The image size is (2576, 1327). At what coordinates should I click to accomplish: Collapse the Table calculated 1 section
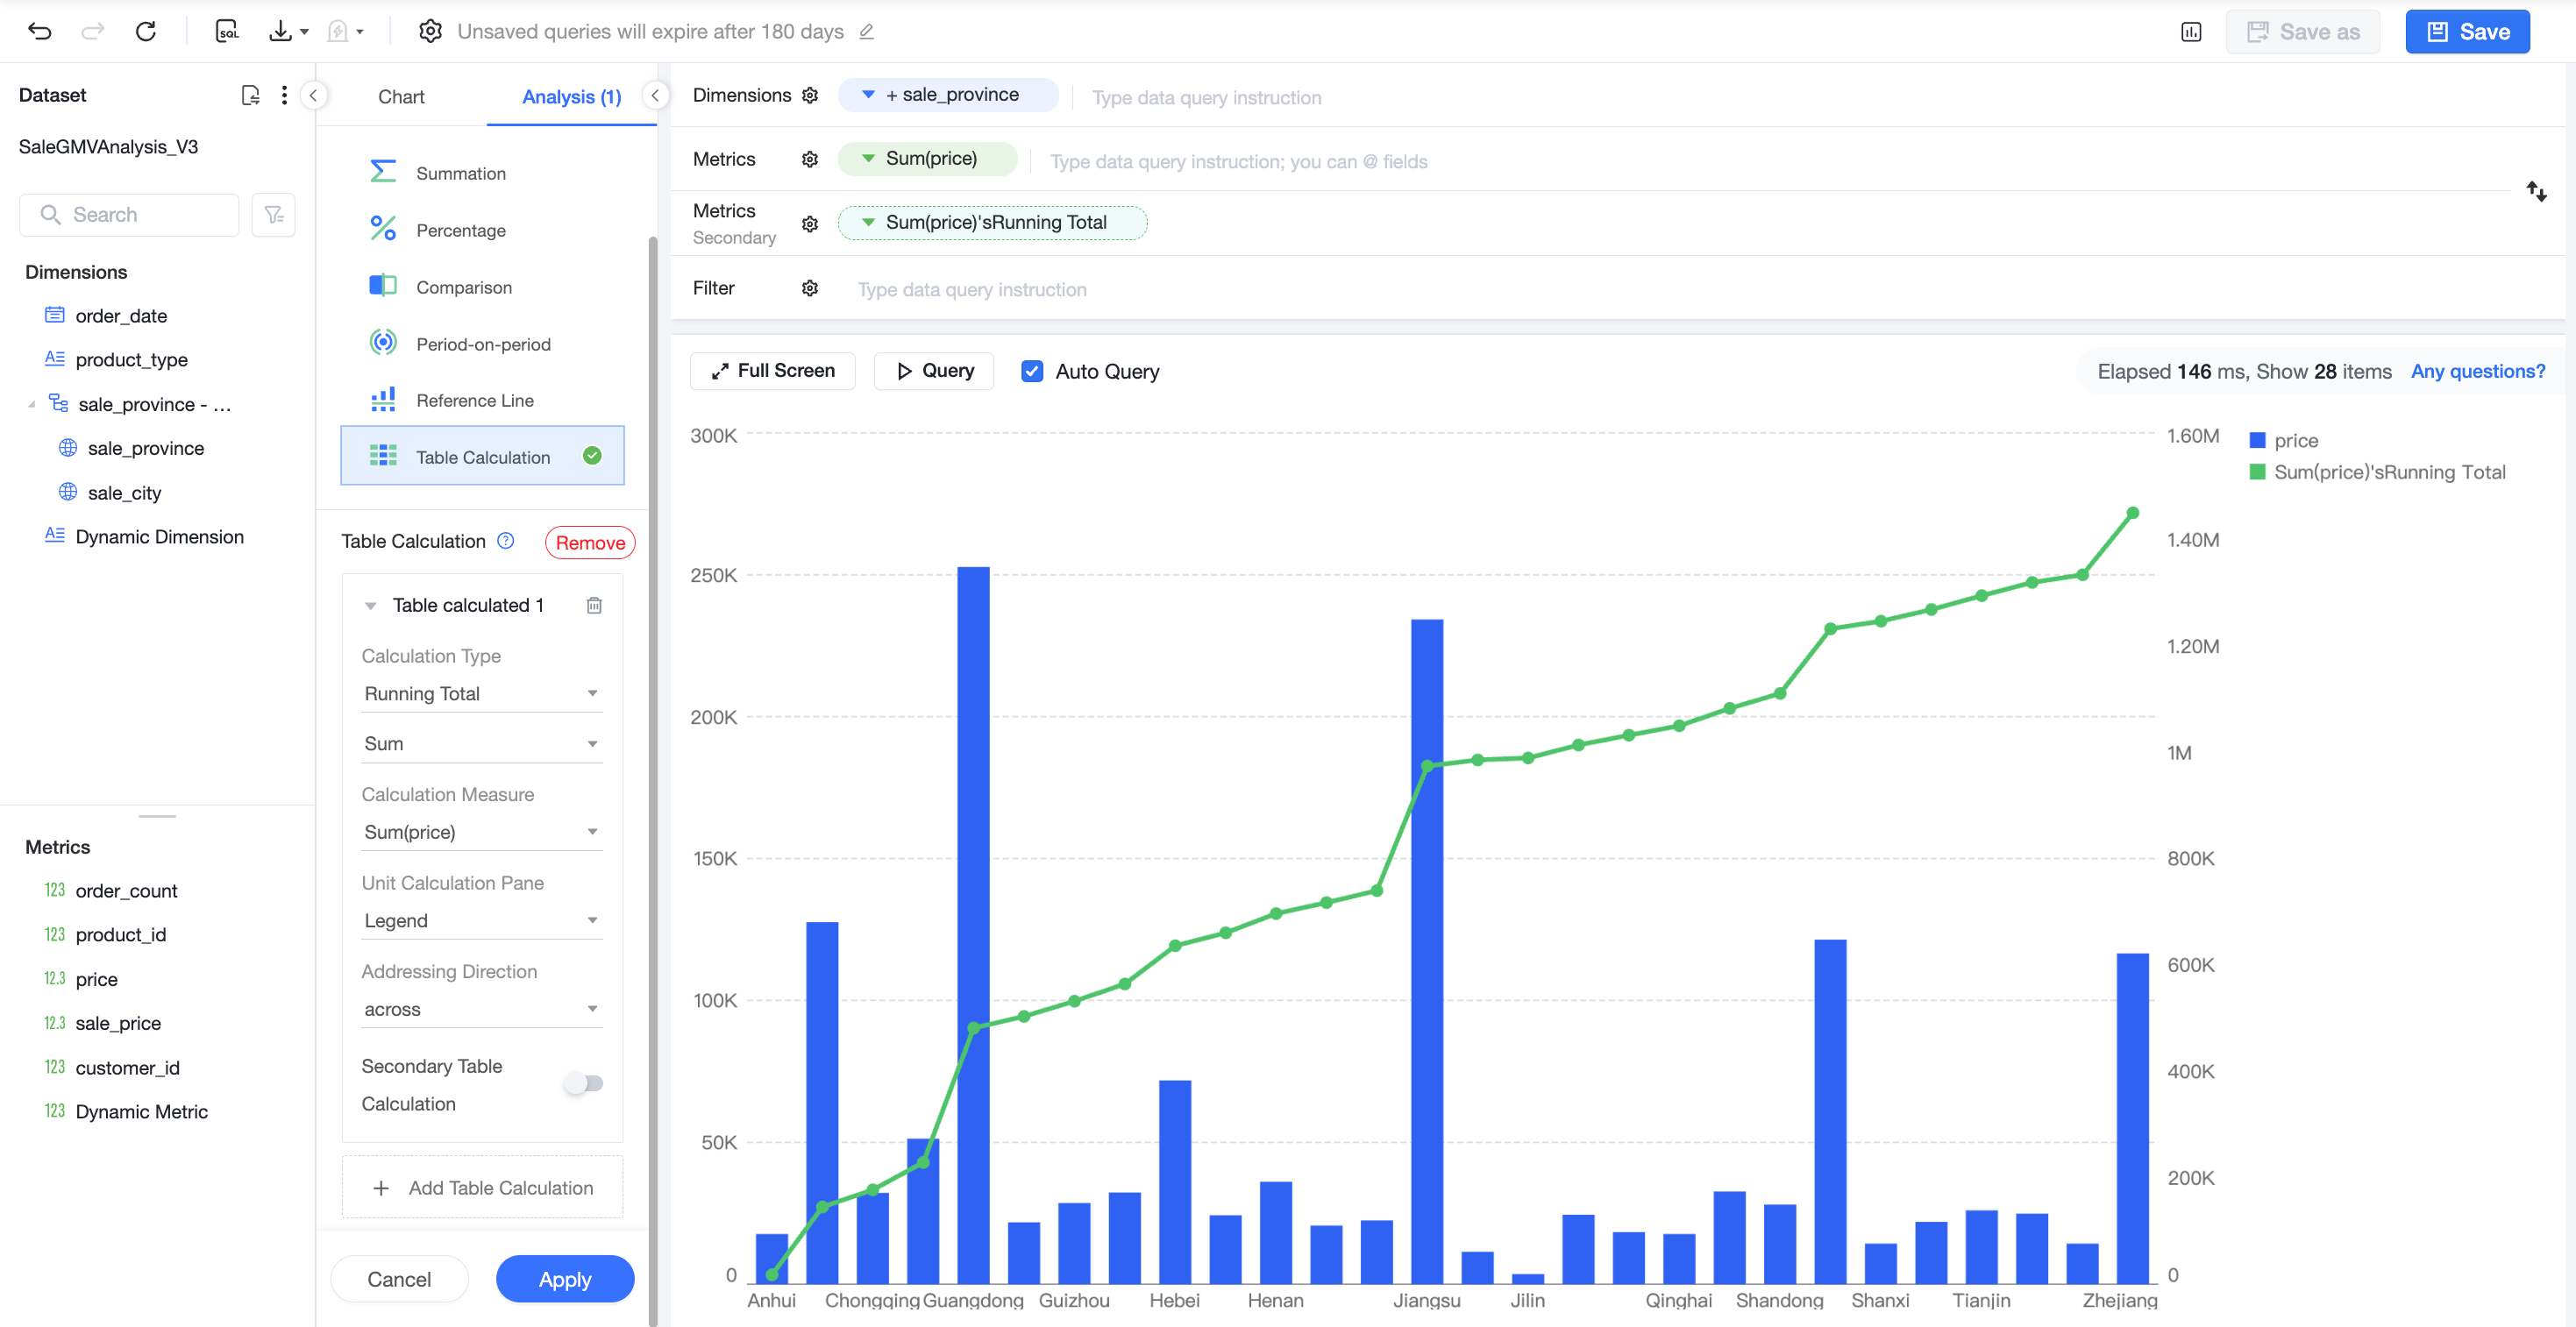pyautogui.click(x=371, y=606)
